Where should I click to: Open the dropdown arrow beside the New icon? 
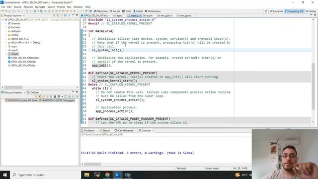pyautogui.click(x=5, y=11)
